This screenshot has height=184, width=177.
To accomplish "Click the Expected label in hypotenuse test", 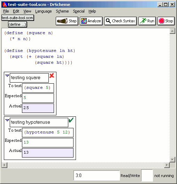I will pos(13,140).
